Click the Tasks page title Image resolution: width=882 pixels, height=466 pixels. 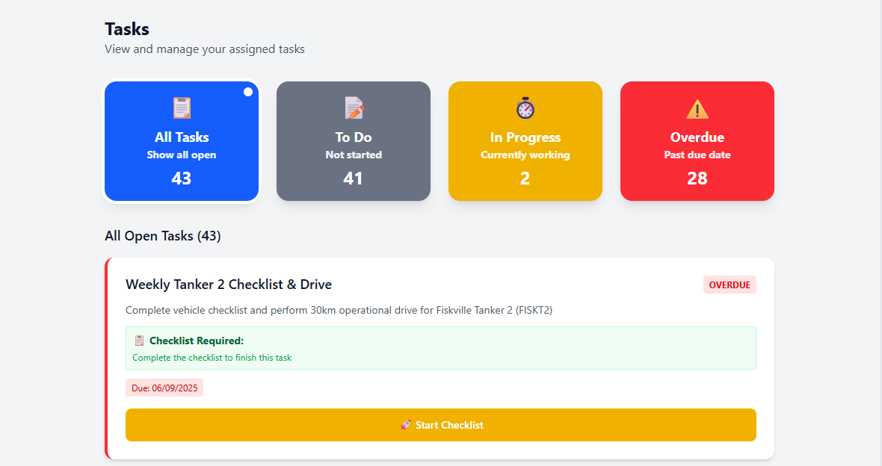coord(127,29)
